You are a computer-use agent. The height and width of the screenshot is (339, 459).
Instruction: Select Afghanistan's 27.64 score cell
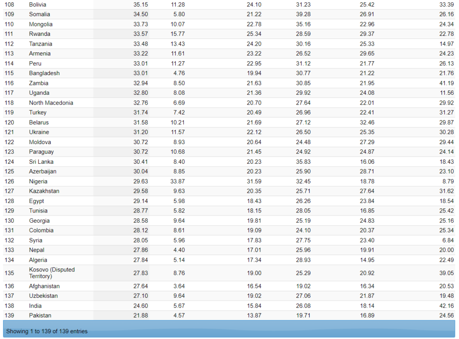point(141,286)
